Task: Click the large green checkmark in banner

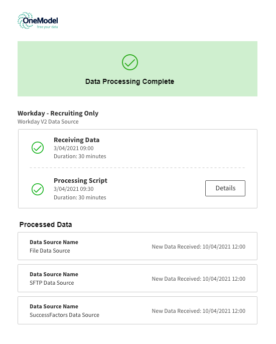Action: 130,62
